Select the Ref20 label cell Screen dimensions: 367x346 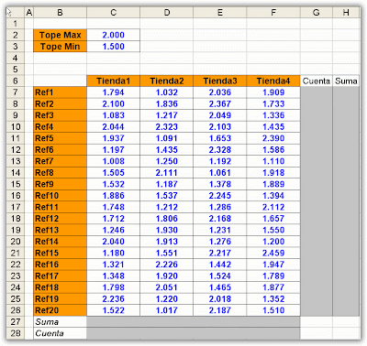tap(60, 310)
